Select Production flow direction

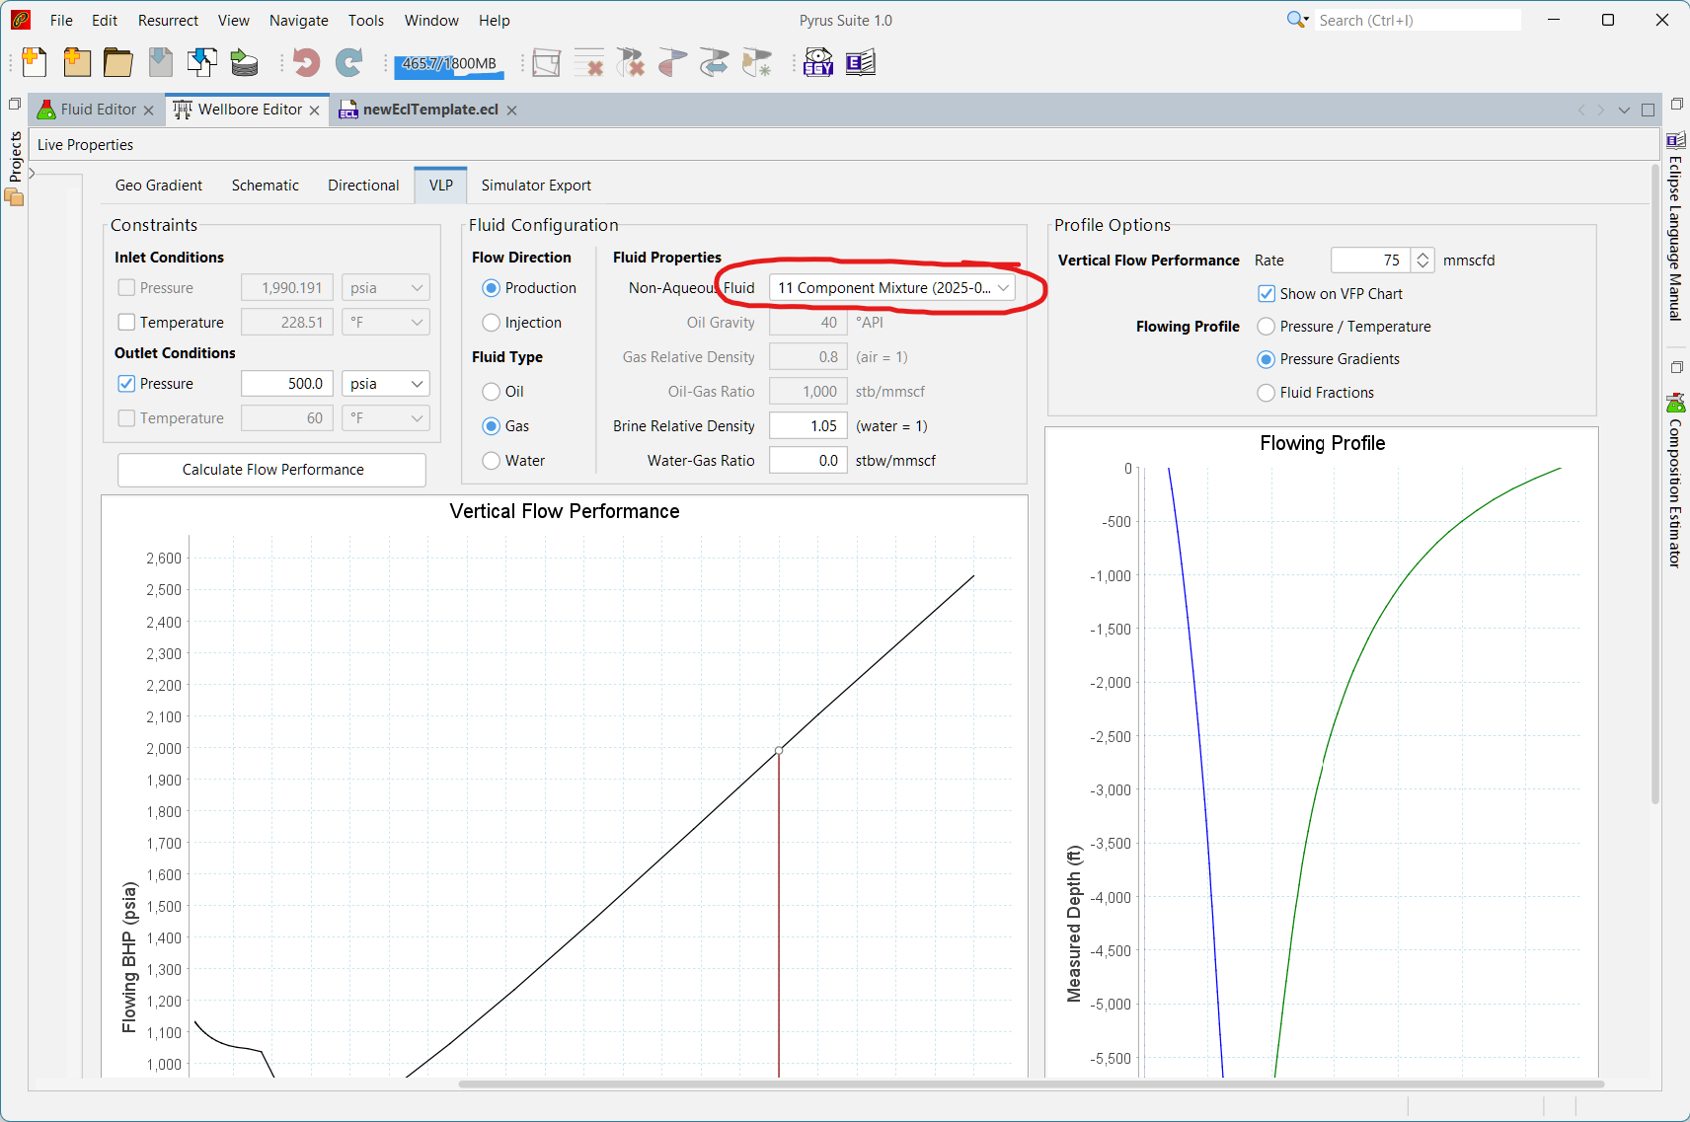491,288
